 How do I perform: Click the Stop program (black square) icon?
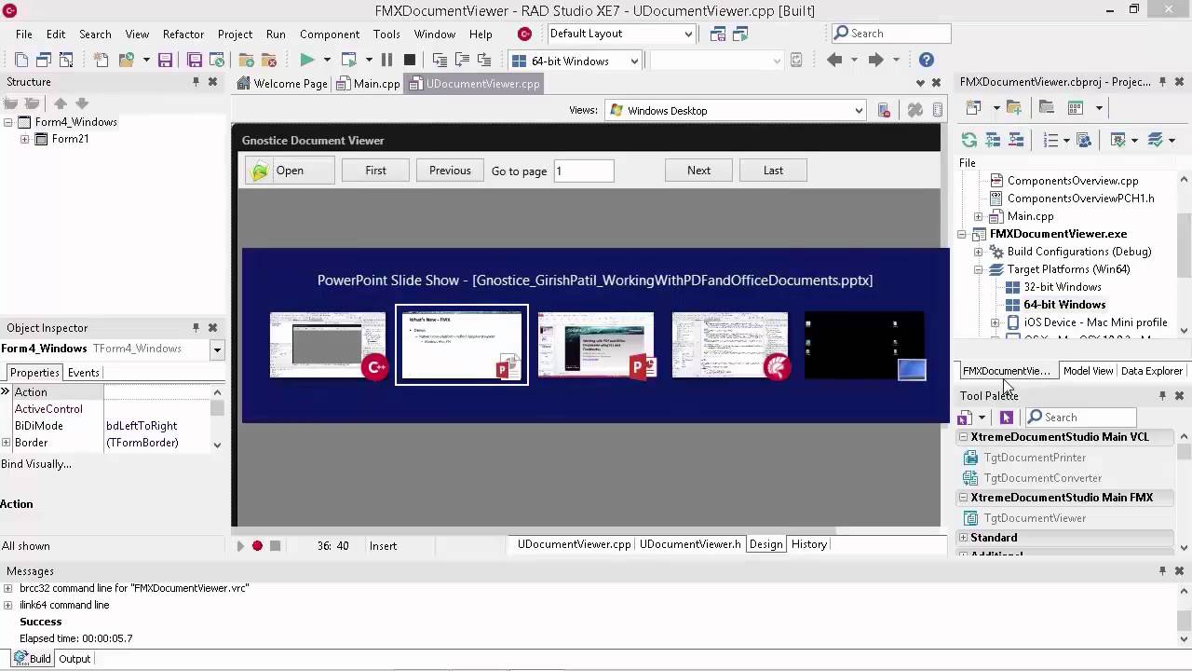pos(409,60)
